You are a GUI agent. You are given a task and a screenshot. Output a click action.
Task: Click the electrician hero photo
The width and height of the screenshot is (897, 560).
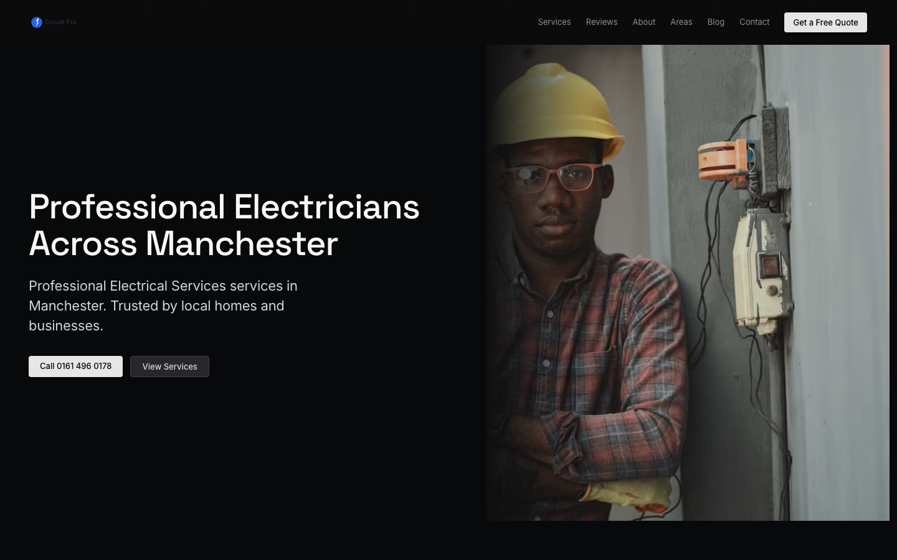(x=688, y=282)
